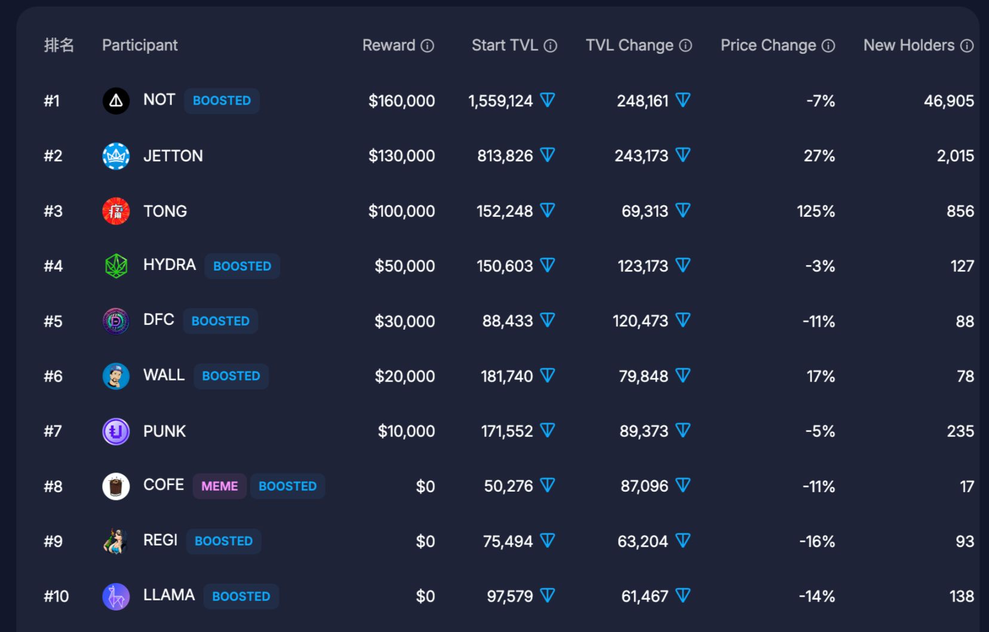Click the LLAMA token icon

[116, 596]
